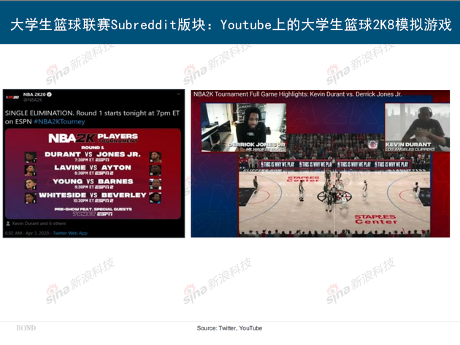Click the 'YOUNG VS BARNES' matchup text
Image resolution: width=460 pixels, height=345 pixels.
click(93, 181)
